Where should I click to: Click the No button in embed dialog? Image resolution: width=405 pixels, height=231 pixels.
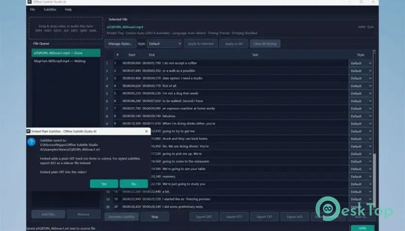pyautogui.click(x=134, y=184)
